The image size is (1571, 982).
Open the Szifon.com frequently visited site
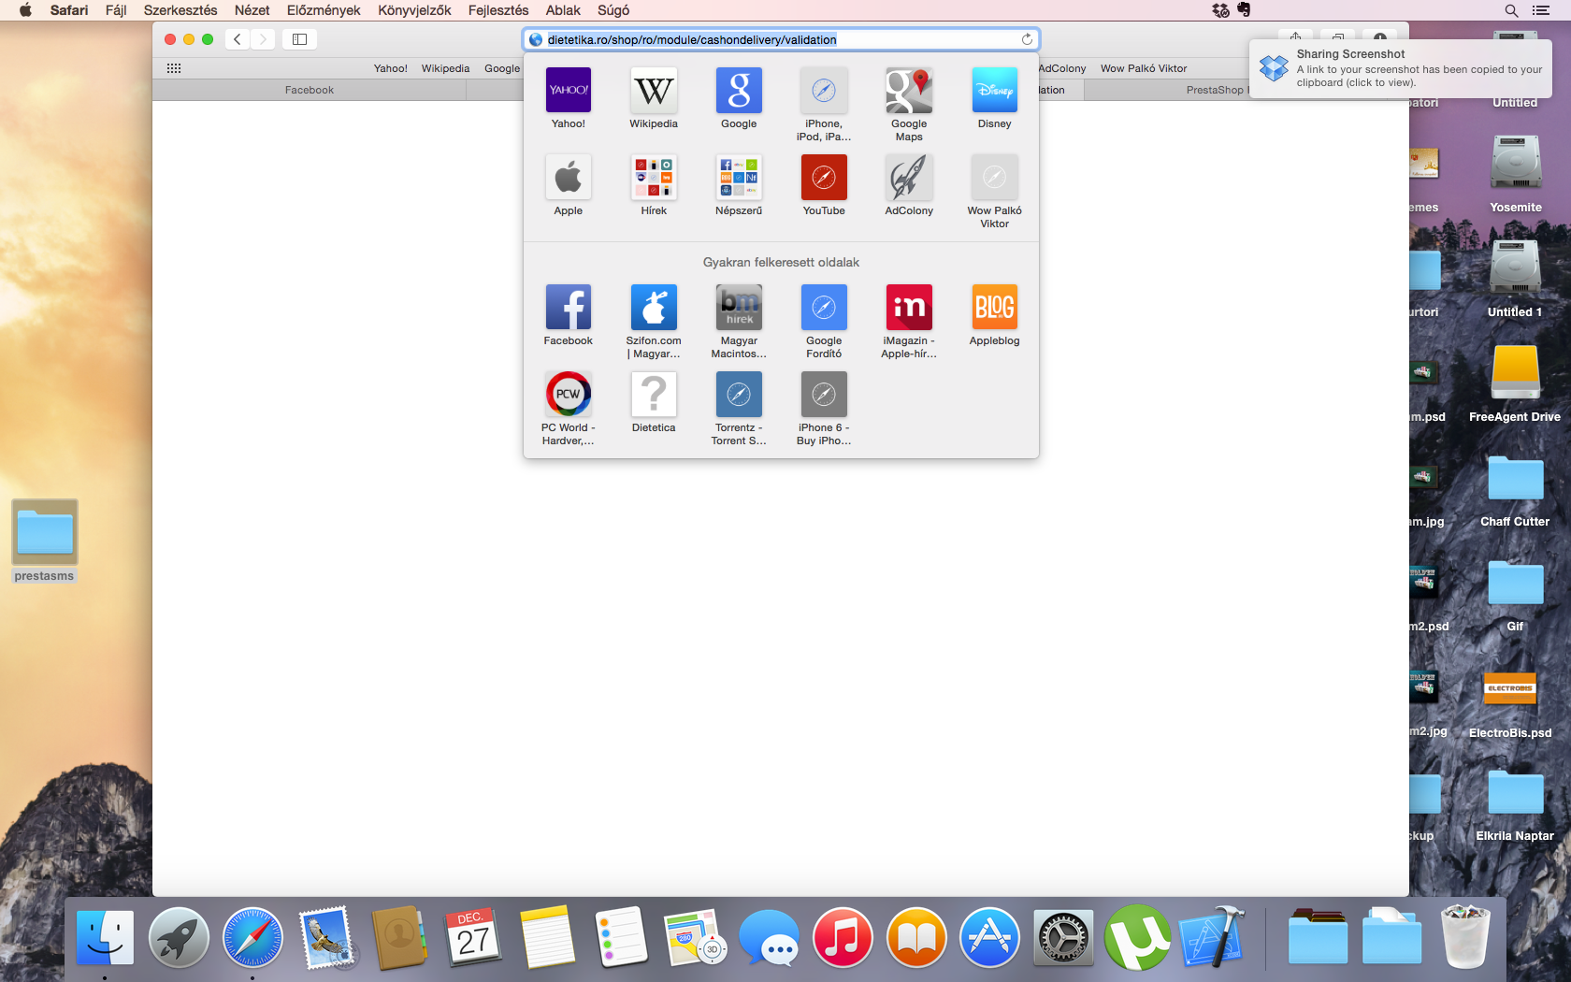[x=654, y=307]
